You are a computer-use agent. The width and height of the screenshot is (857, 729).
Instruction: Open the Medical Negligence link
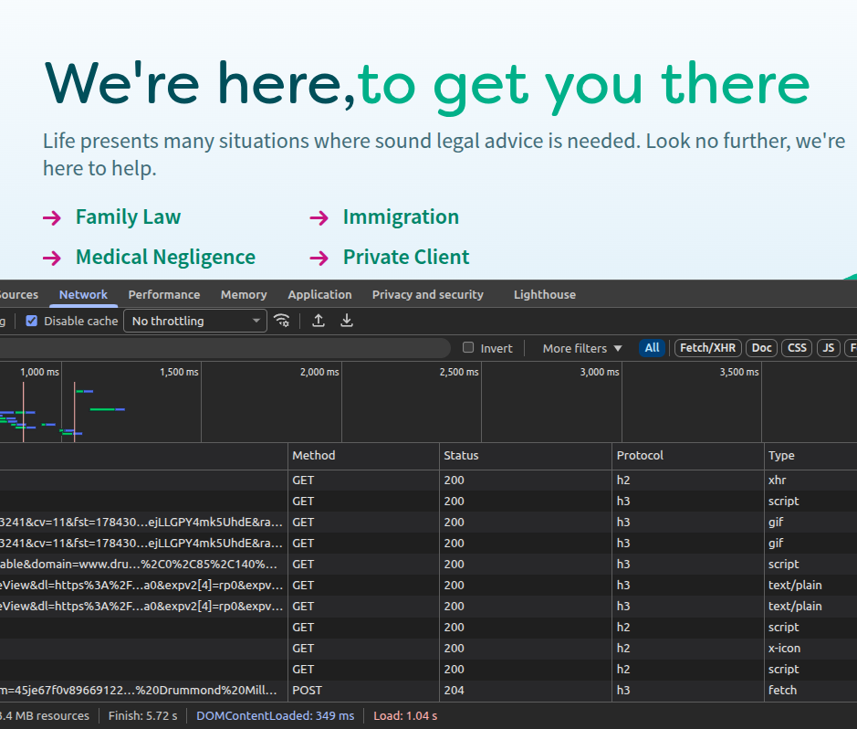pyautogui.click(x=165, y=257)
